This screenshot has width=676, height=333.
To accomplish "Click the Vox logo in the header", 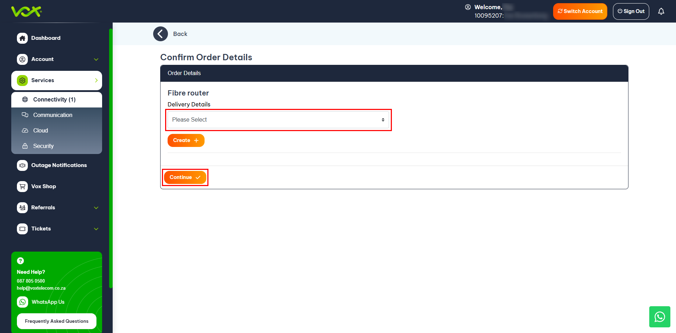I will [26, 11].
